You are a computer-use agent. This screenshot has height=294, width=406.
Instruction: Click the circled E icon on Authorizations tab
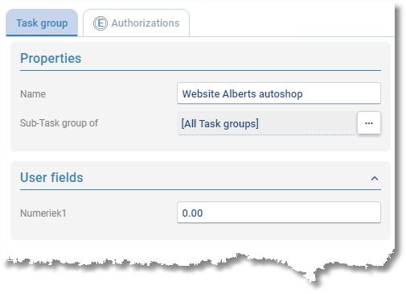[x=100, y=23]
